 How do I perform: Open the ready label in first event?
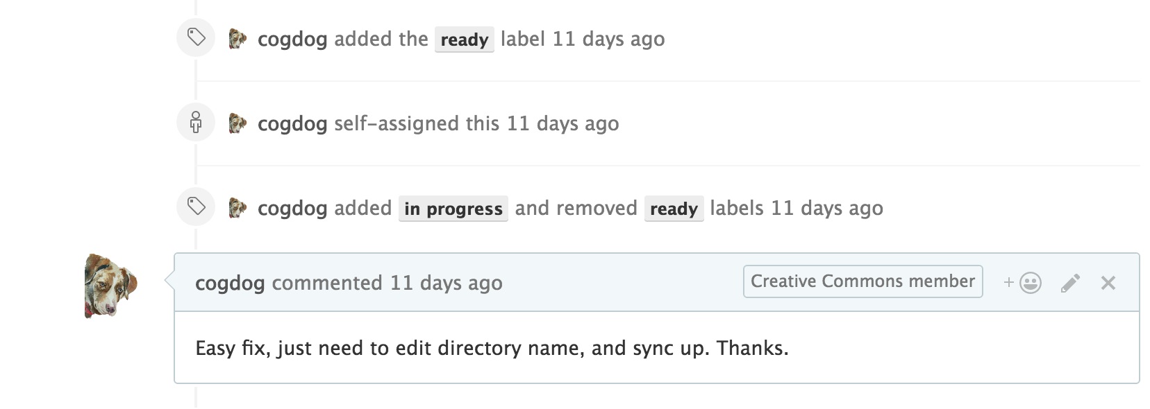pyautogui.click(x=464, y=40)
